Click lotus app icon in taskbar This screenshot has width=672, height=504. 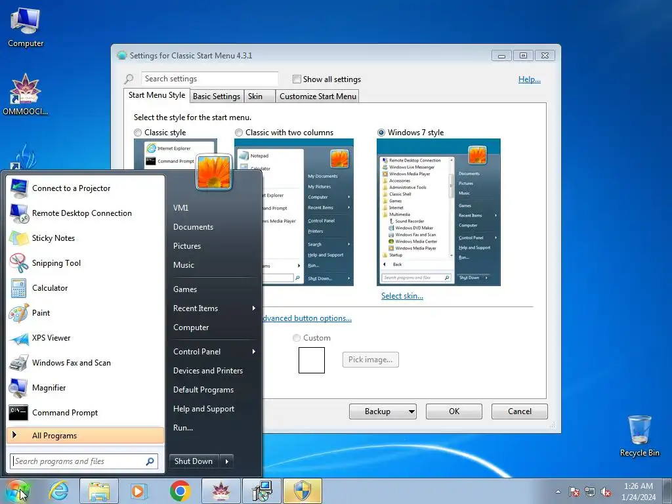point(220,491)
